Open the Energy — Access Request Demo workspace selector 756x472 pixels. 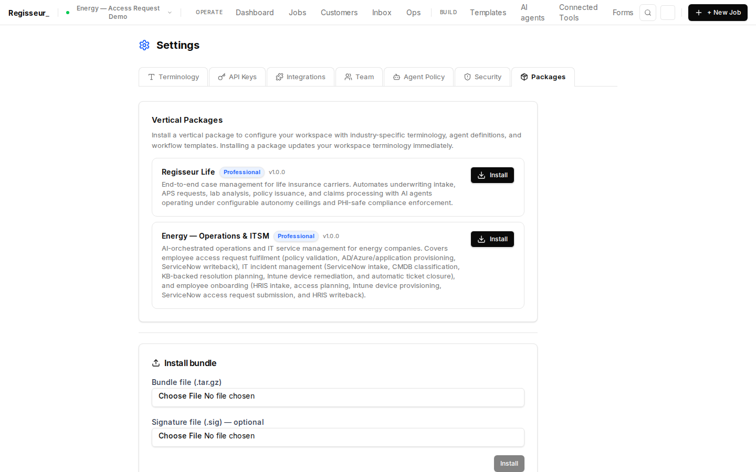[x=119, y=13]
